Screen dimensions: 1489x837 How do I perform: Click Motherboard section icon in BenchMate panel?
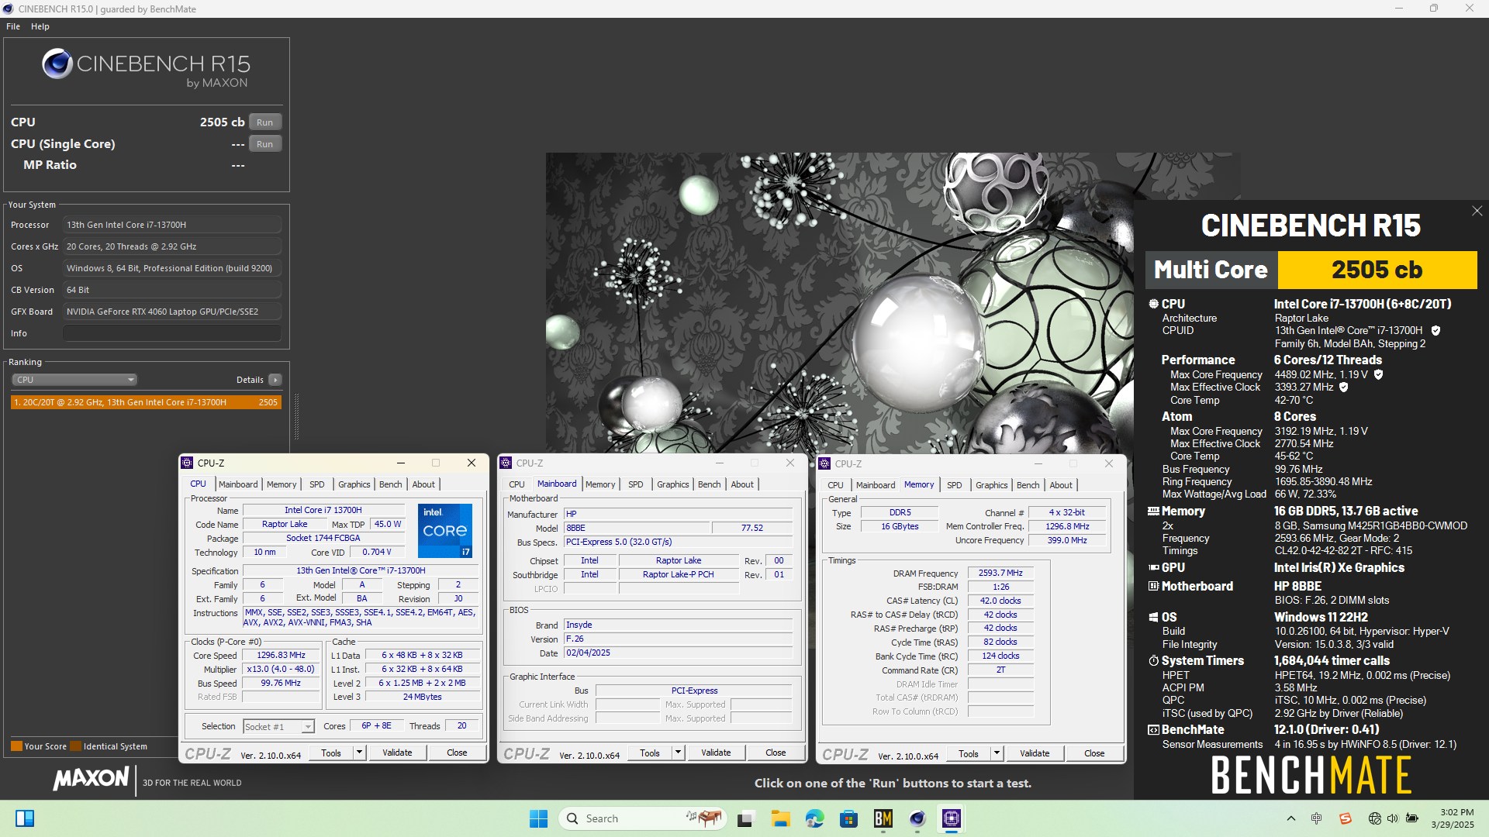pos(1153,587)
